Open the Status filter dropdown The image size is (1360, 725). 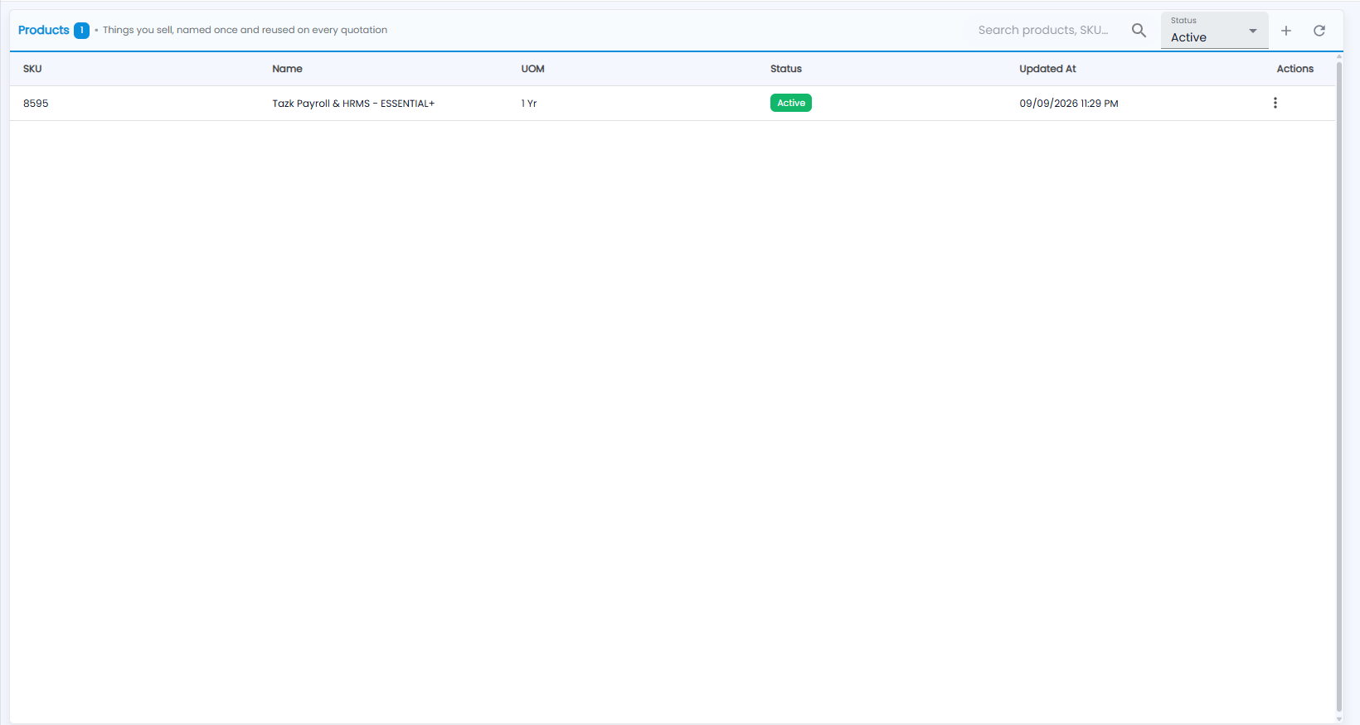(1214, 31)
